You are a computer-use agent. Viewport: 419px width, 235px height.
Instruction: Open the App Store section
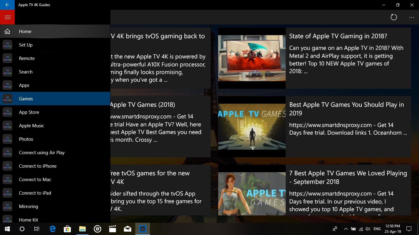tap(55, 112)
